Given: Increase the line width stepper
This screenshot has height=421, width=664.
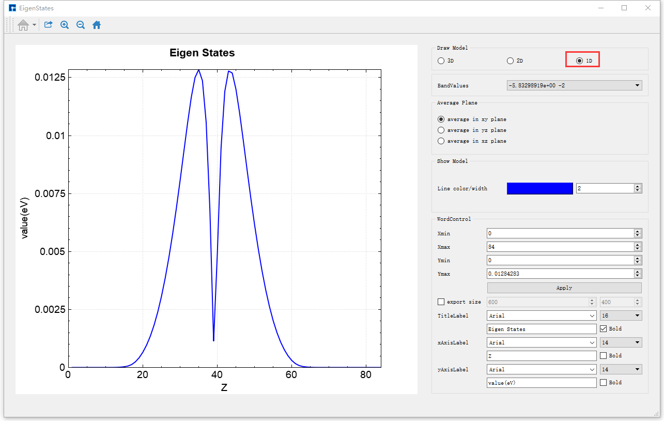Looking at the screenshot, I should pos(638,187).
